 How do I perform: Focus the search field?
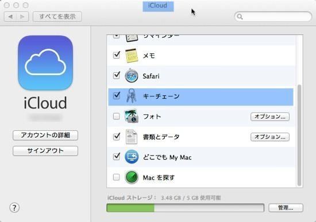pos(273,17)
